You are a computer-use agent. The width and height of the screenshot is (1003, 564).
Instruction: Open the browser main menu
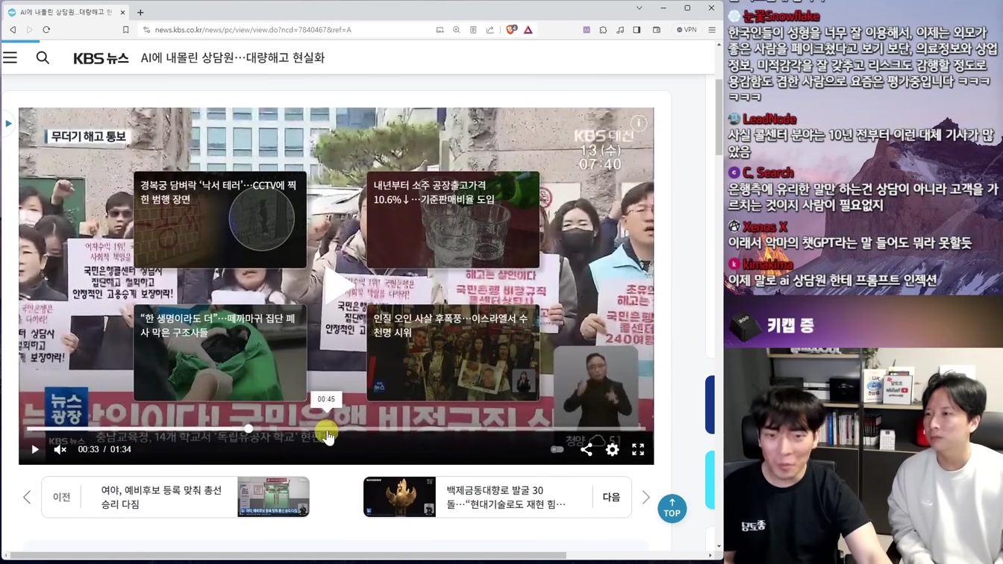pos(711,30)
